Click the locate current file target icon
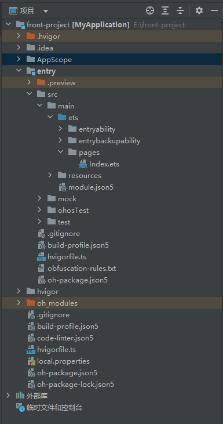The height and width of the screenshot is (424, 223). [x=150, y=10]
